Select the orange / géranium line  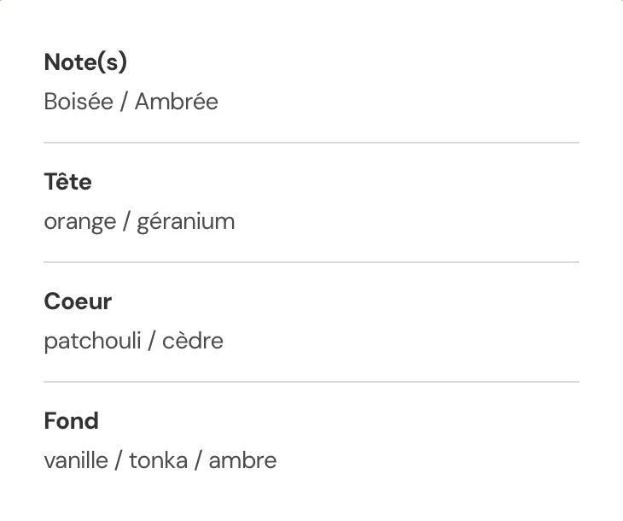point(139,223)
